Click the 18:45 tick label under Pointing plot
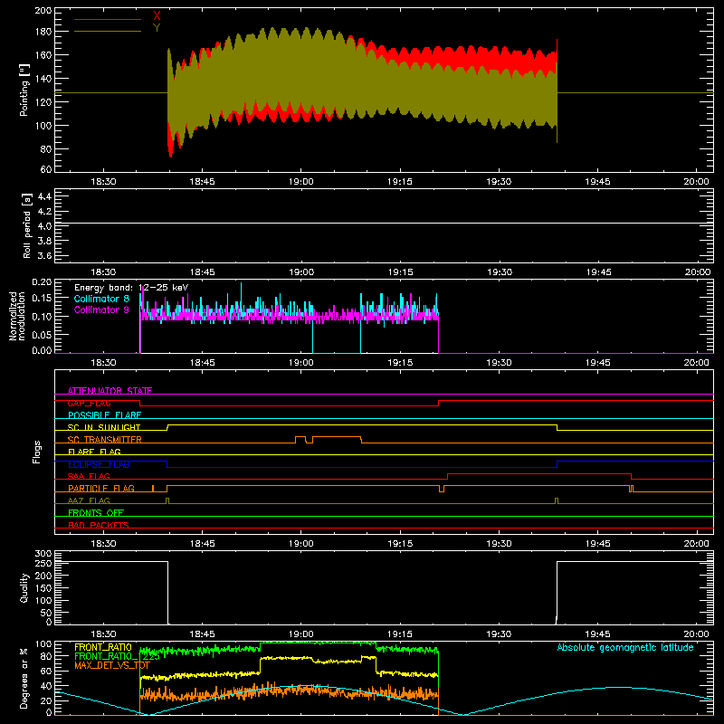Viewport: 724px width, 724px height. click(x=202, y=182)
